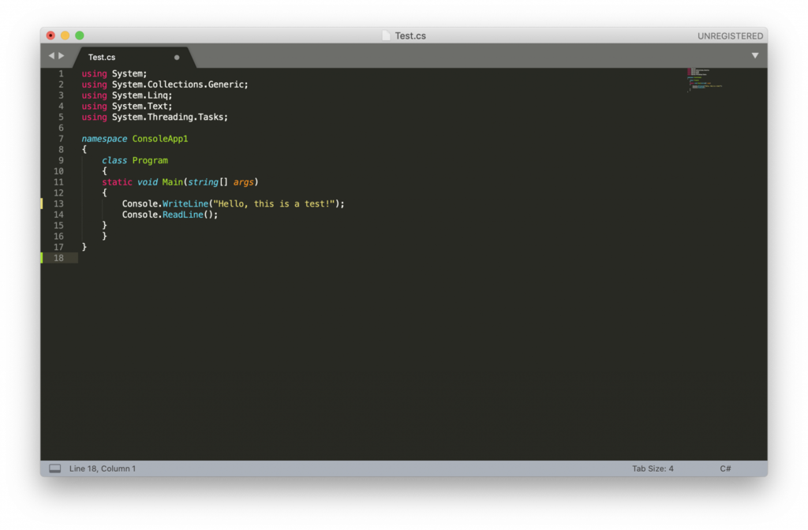The height and width of the screenshot is (530, 808).
Task: Open the tab overflow dropdown arrow
Action: click(x=755, y=55)
